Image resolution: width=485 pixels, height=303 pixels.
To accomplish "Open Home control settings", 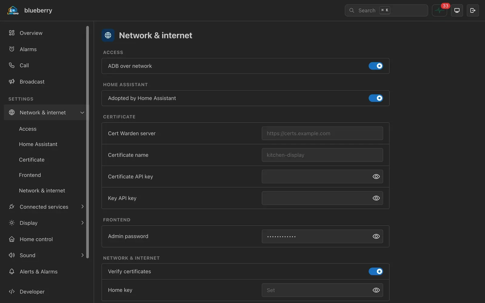I will pos(45,239).
